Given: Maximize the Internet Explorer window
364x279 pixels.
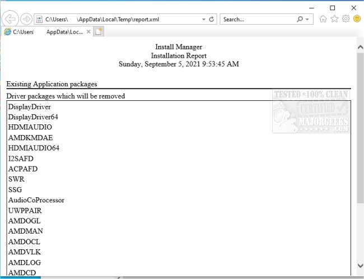Looking at the screenshot, I should tap(333, 8).
